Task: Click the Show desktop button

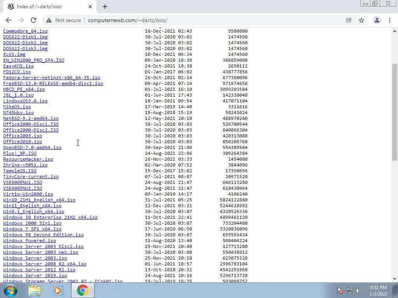Action: pos(395,290)
